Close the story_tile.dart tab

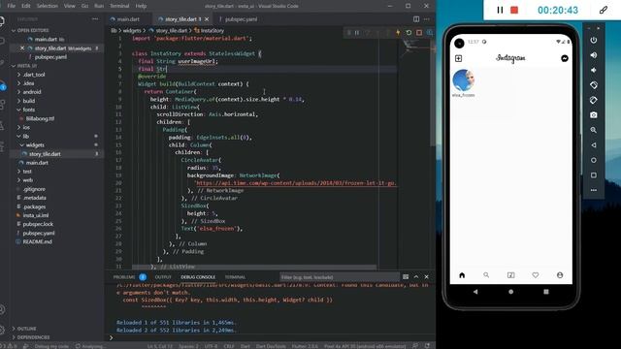pyautogui.click(x=207, y=19)
